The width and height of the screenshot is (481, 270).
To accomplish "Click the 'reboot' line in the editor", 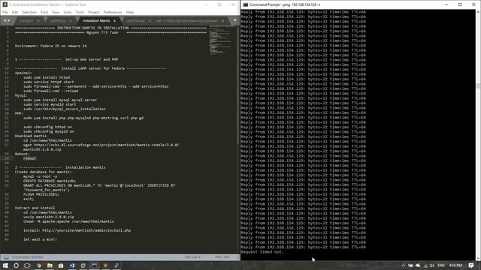I will 30,158.
